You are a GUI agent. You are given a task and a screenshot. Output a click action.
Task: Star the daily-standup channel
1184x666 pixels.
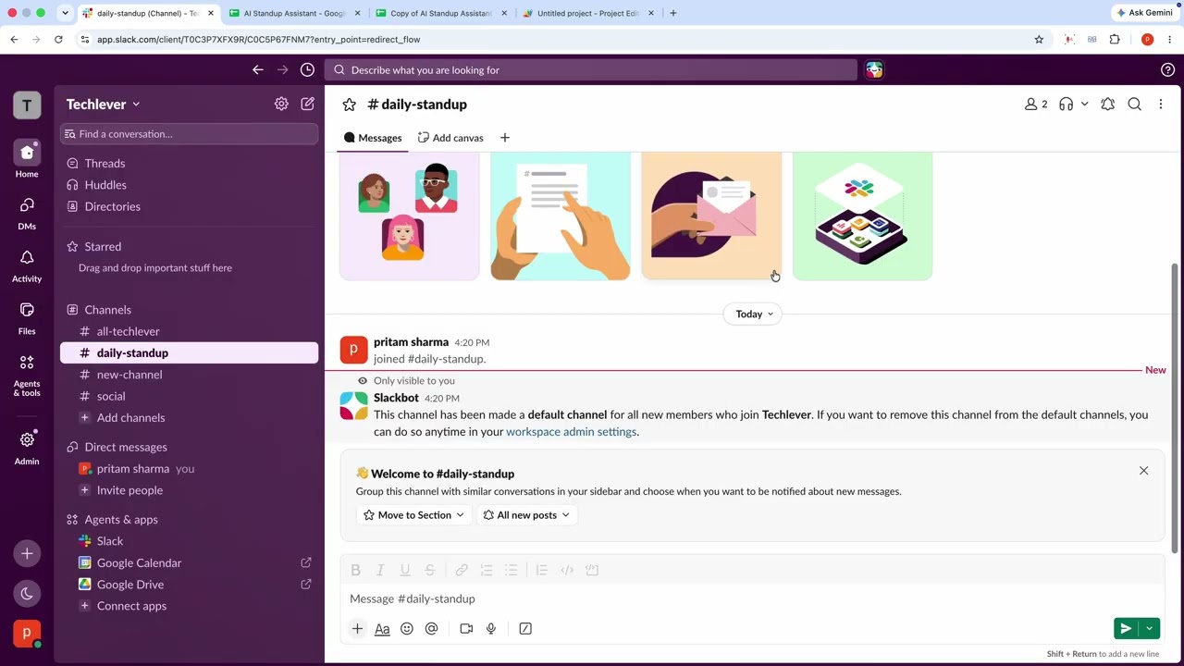point(349,105)
